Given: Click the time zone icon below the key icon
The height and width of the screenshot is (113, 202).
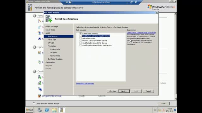Looking at the screenshot, I should click(39, 27).
